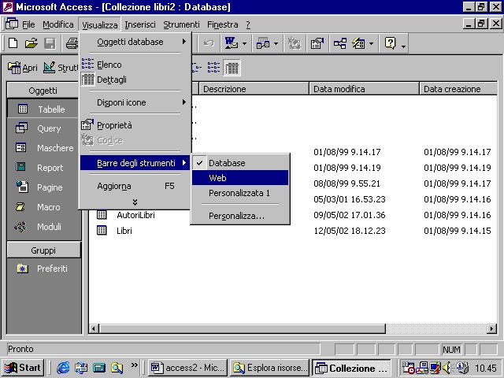Image resolution: width=504 pixels, height=378 pixels.
Task: Click the Open folder toolbar icon
Action: coord(31,43)
